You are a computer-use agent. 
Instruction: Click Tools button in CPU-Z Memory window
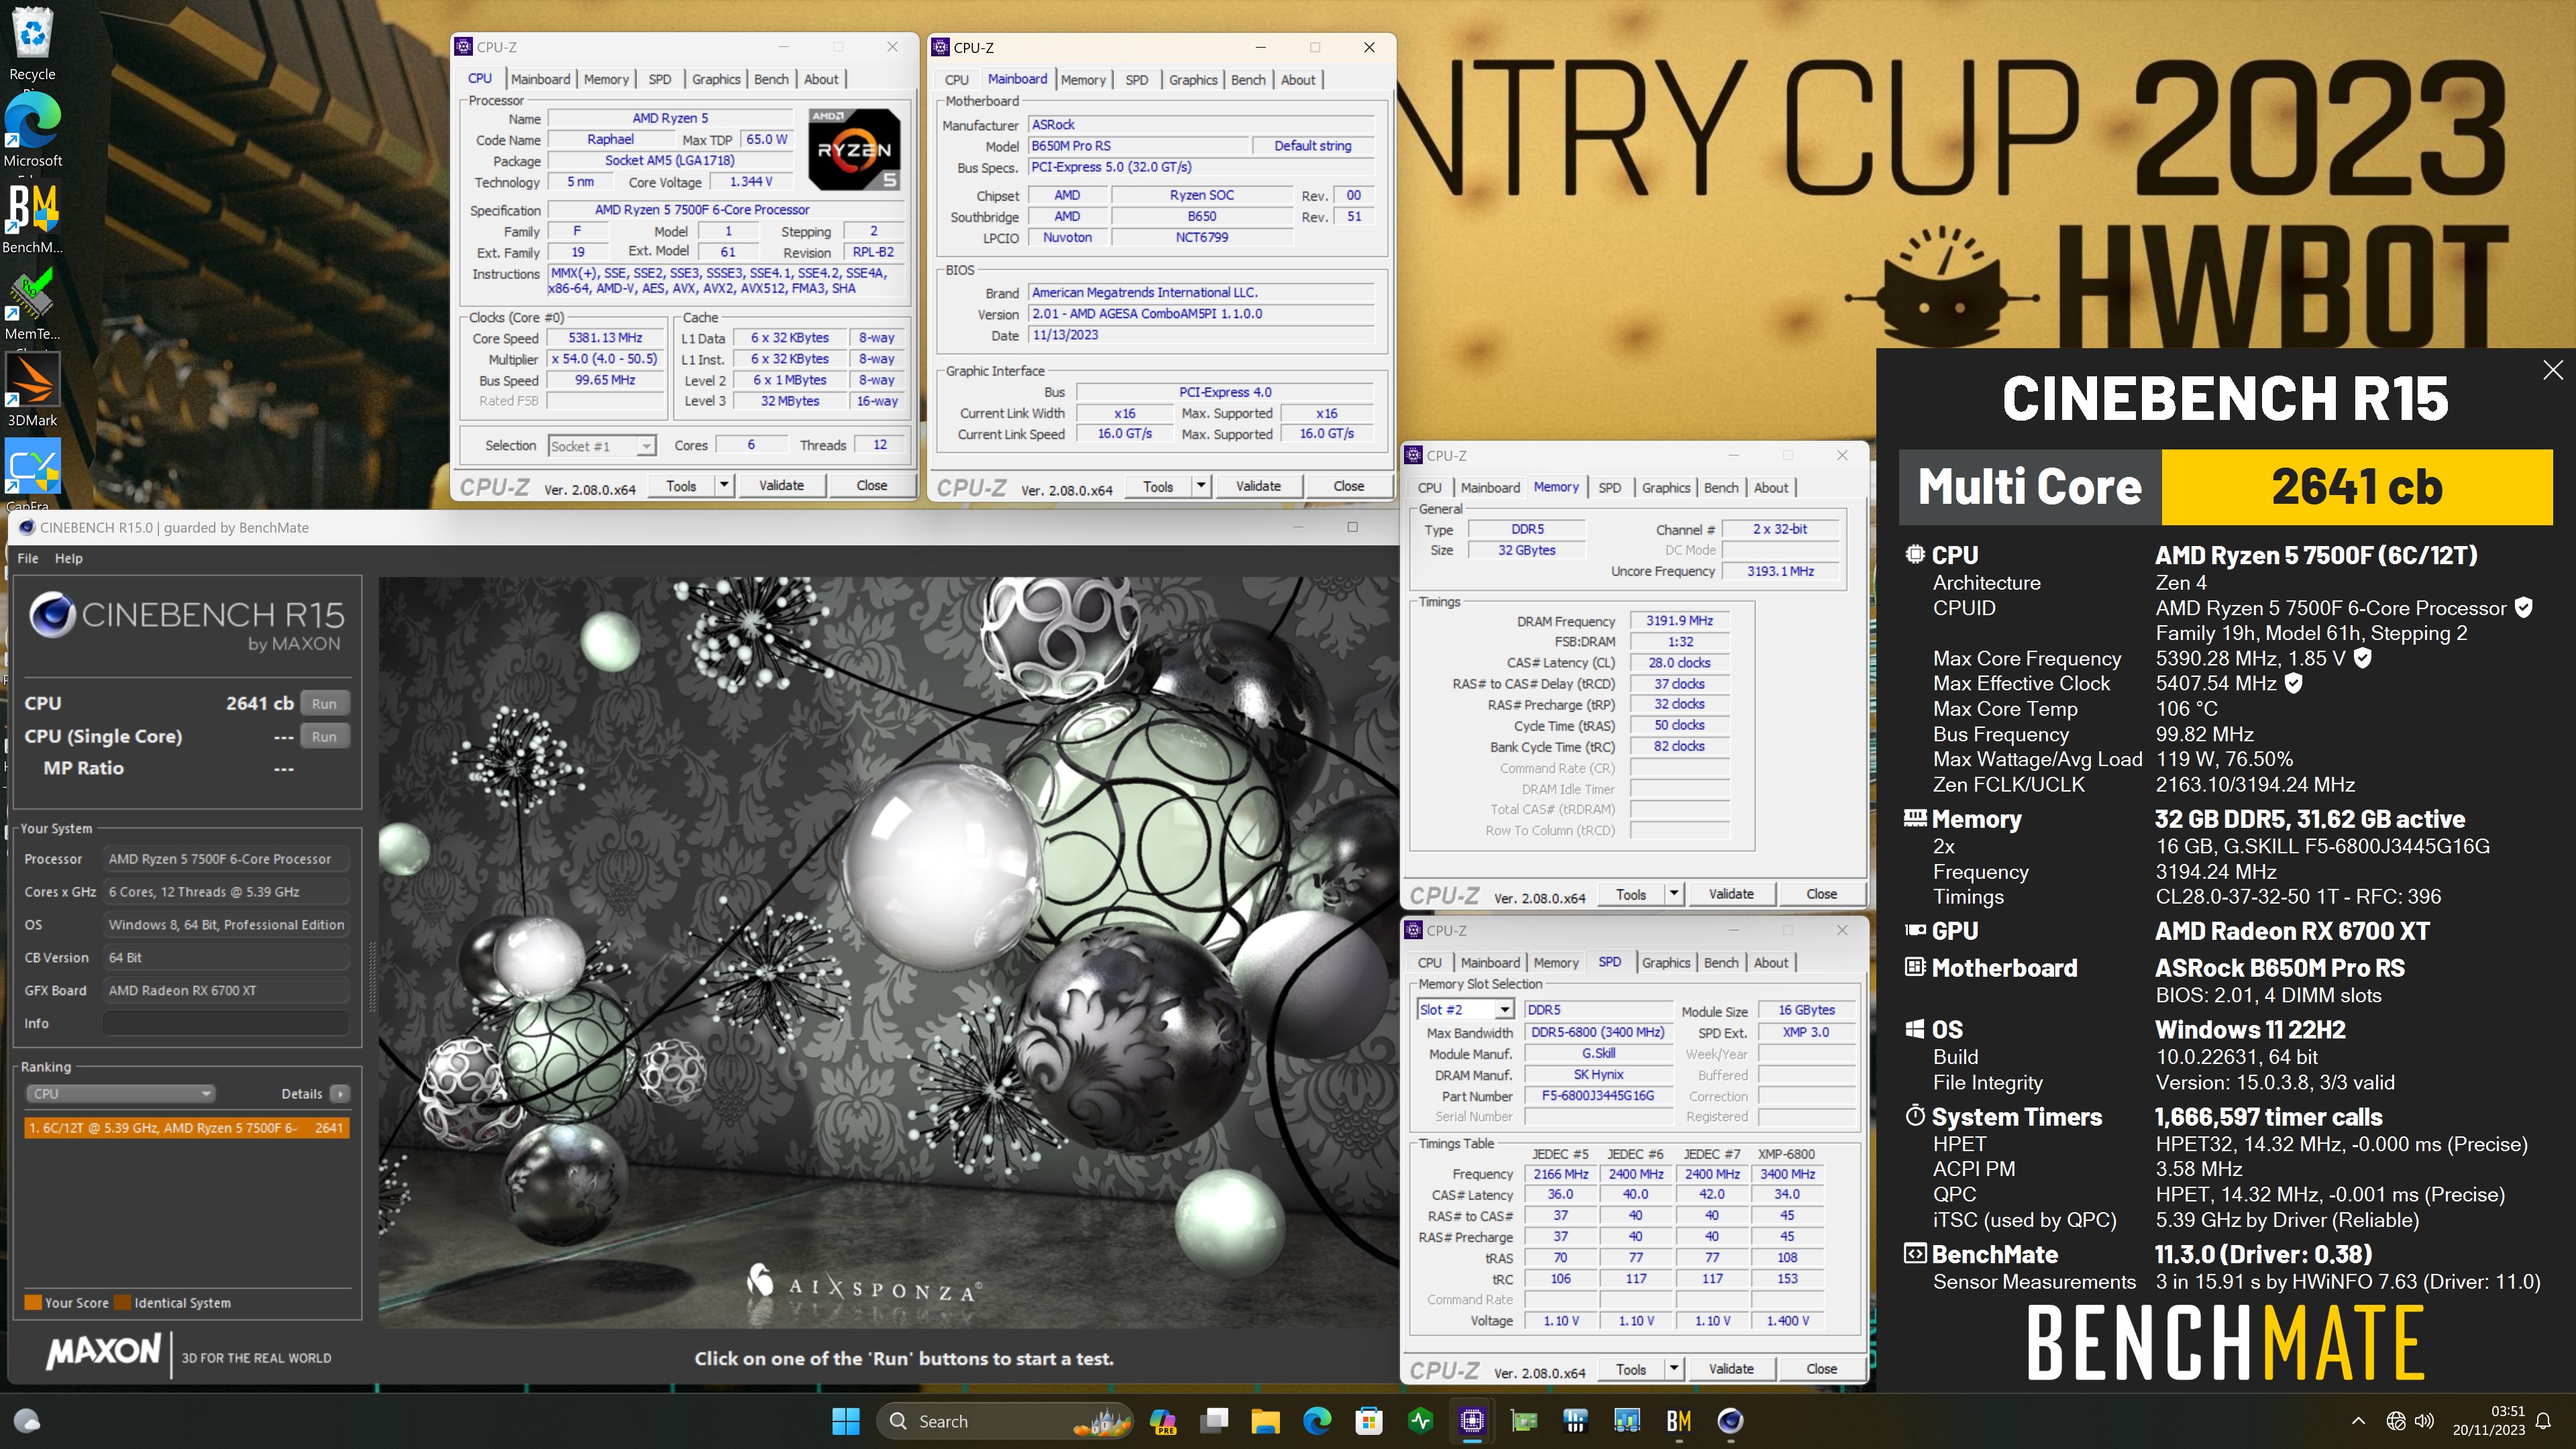1631,894
